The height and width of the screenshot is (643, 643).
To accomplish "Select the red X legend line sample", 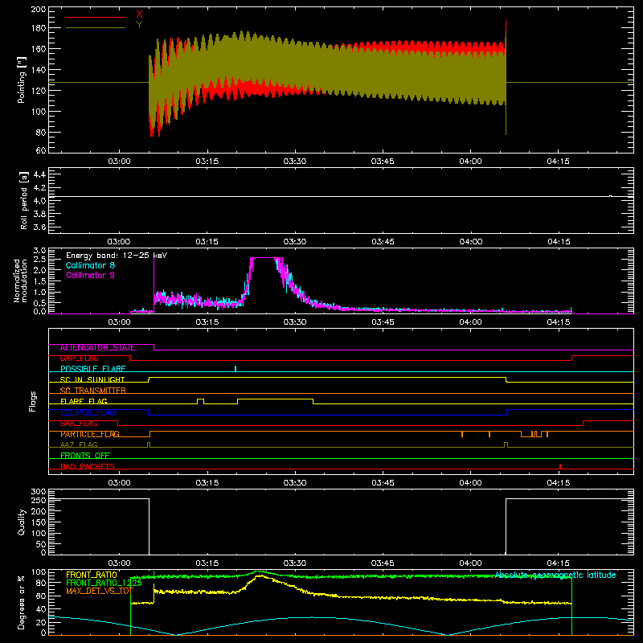I will point(96,17).
